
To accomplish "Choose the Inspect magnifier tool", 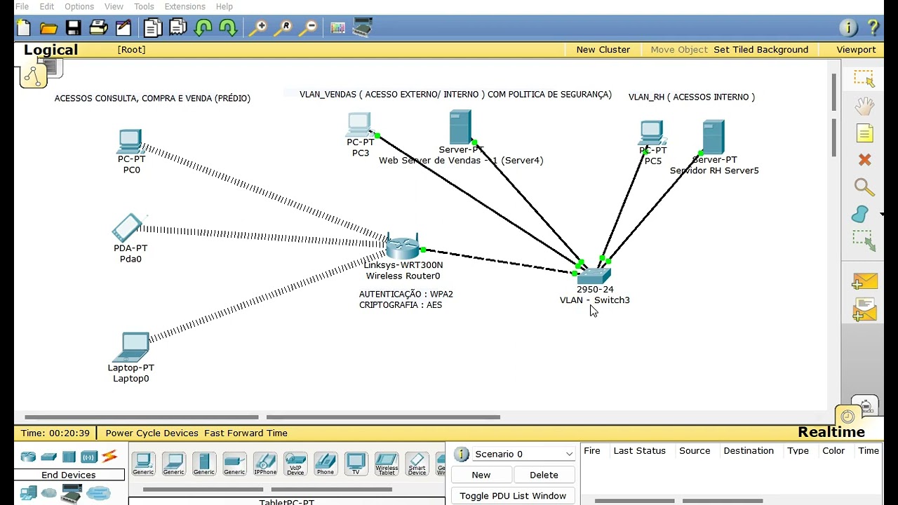I will 864,187.
